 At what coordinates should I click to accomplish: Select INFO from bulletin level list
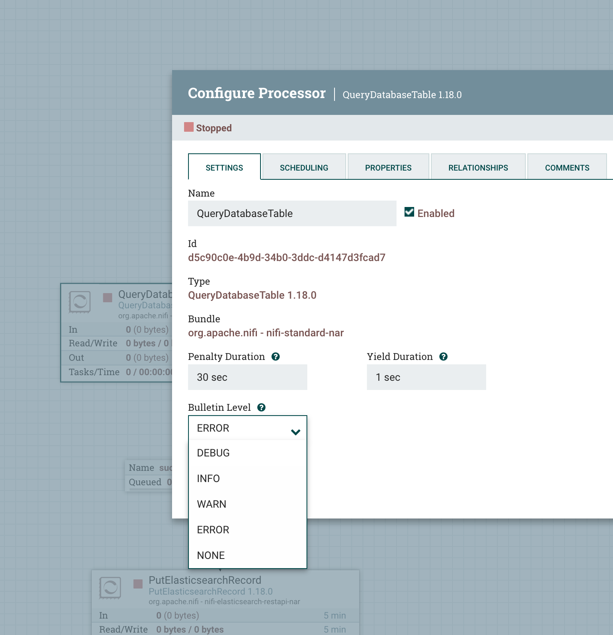click(x=248, y=479)
